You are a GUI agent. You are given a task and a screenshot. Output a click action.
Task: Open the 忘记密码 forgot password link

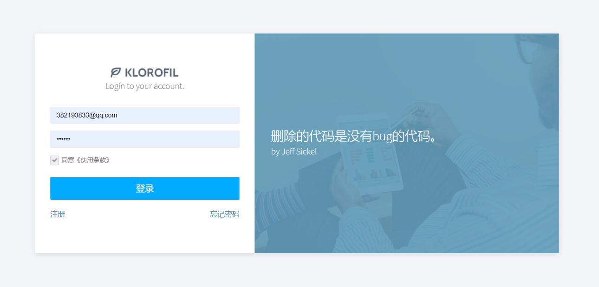(x=225, y=214)
